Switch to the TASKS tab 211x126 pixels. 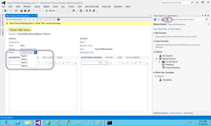[x=59, y=57]
